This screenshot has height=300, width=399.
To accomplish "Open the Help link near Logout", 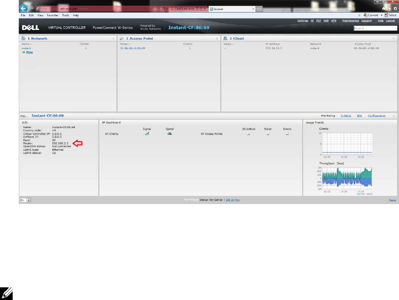I will pos(381,21).
